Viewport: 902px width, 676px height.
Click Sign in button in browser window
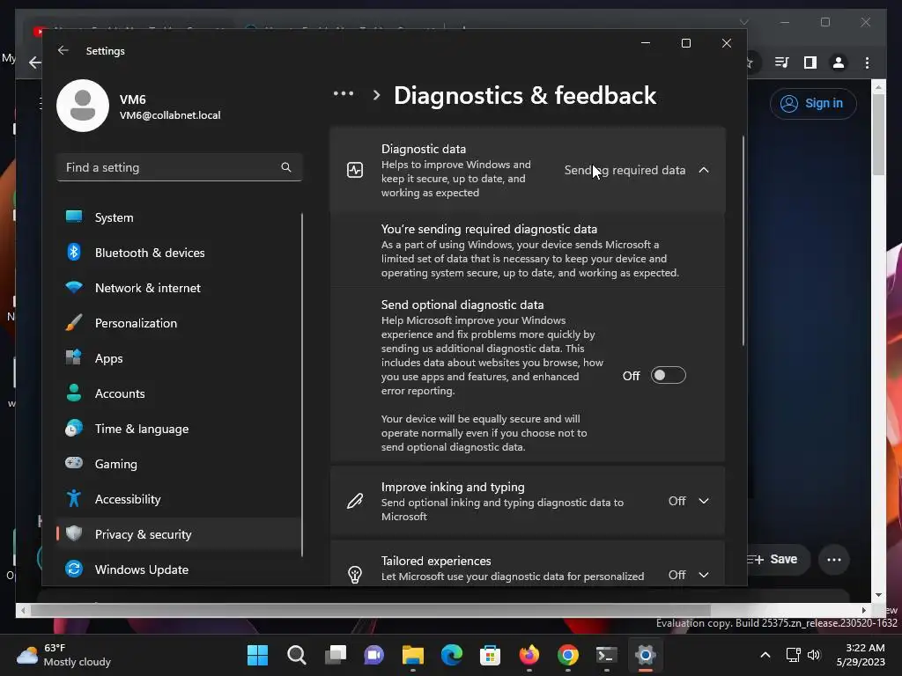pyautogui.click(x=813, y=104)
